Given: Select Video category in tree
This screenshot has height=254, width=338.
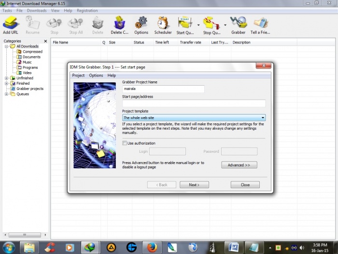Looking at the screenshot, I should click(27, 73).
